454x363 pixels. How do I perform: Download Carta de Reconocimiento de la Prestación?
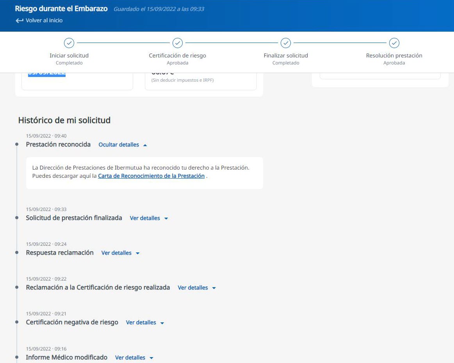click(x=151, y=176)
